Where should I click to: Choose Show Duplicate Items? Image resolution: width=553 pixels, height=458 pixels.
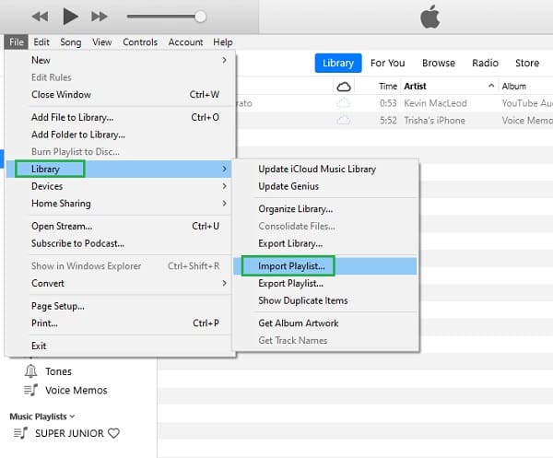(325, 300)
